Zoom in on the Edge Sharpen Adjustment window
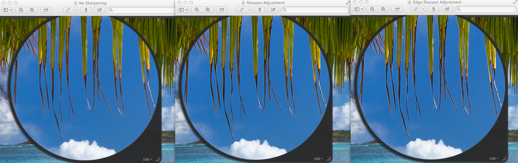 pos(383,9)
